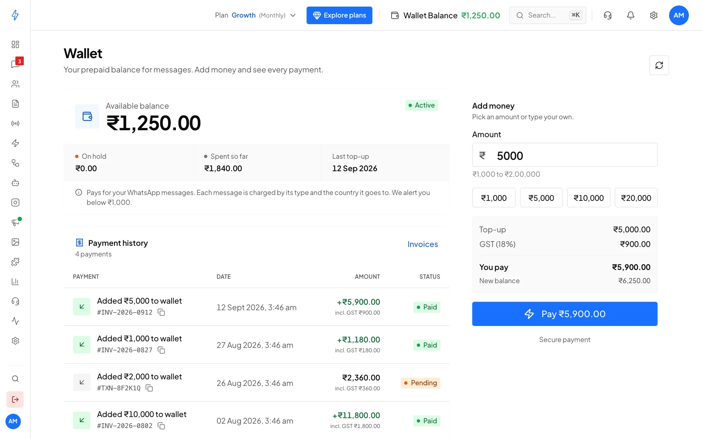Open the megaphone campaigns icon in sidebar

coord(15,222)
